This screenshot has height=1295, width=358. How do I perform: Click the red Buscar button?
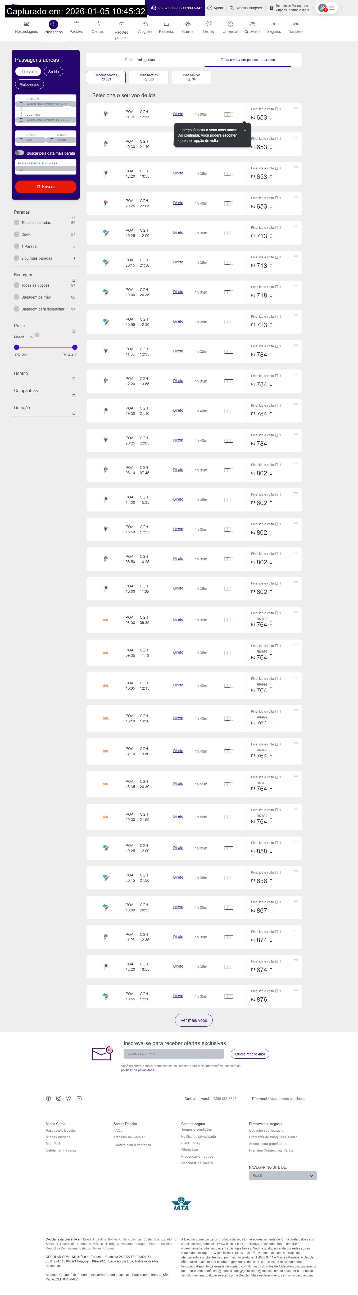tap(46, 187)
